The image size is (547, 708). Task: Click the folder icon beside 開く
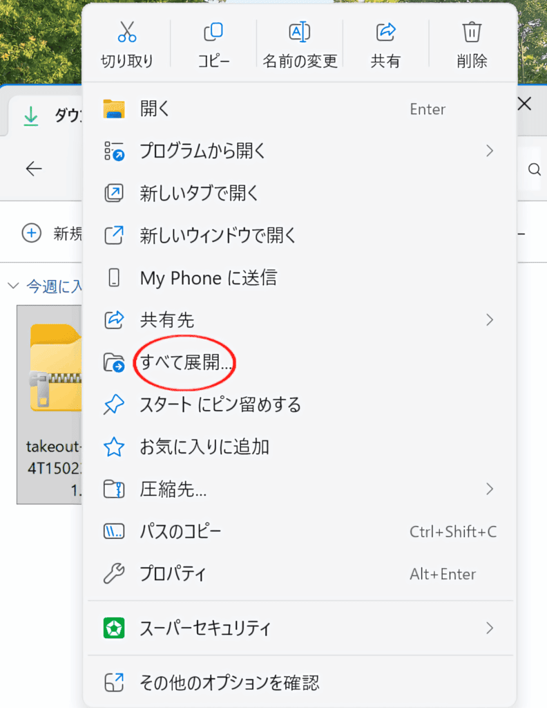click(114, 109)
